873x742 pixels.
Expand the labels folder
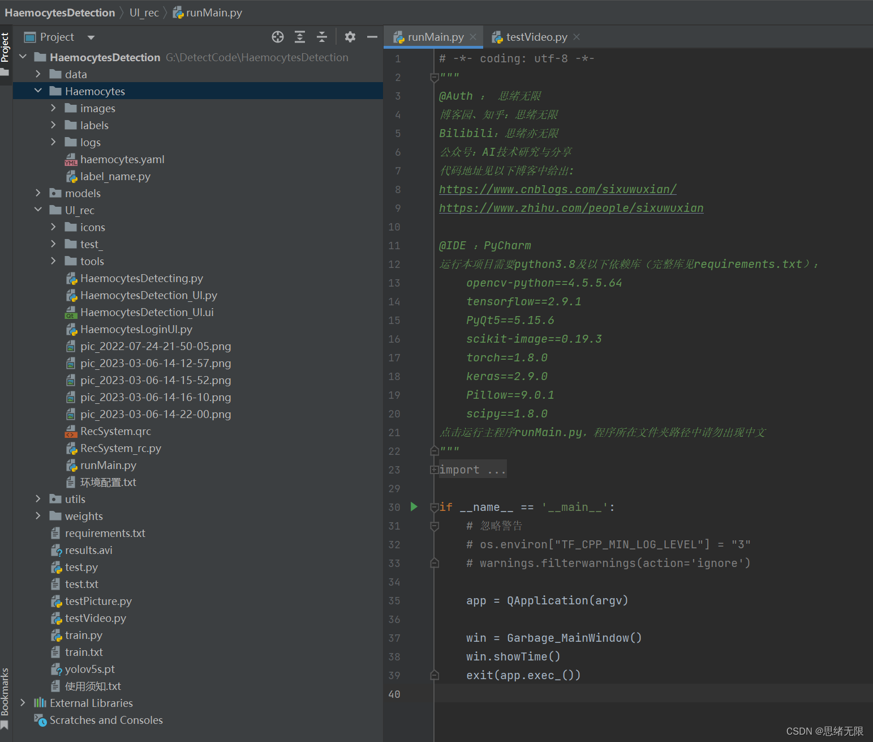tap(53, 125)
